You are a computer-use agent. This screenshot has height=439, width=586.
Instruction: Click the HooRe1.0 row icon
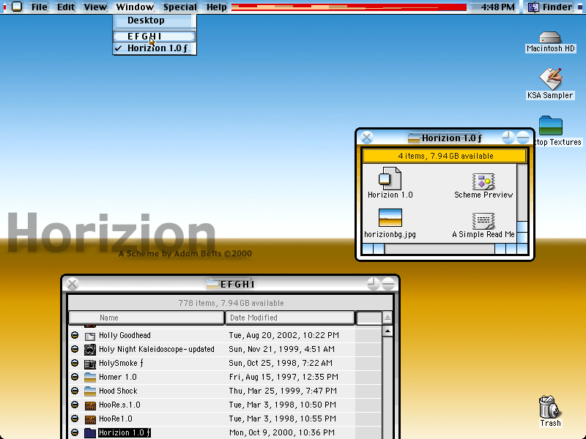pos(89,419)
